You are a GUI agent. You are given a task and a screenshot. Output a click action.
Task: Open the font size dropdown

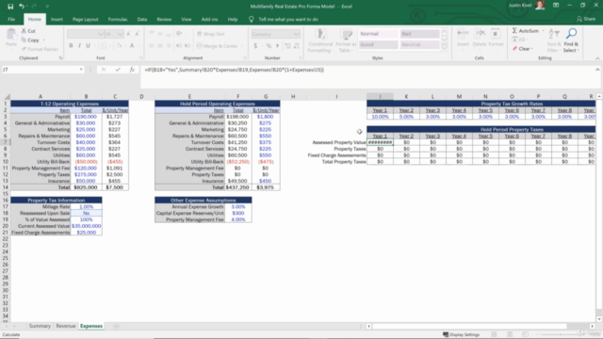click(x=120, y=34)
